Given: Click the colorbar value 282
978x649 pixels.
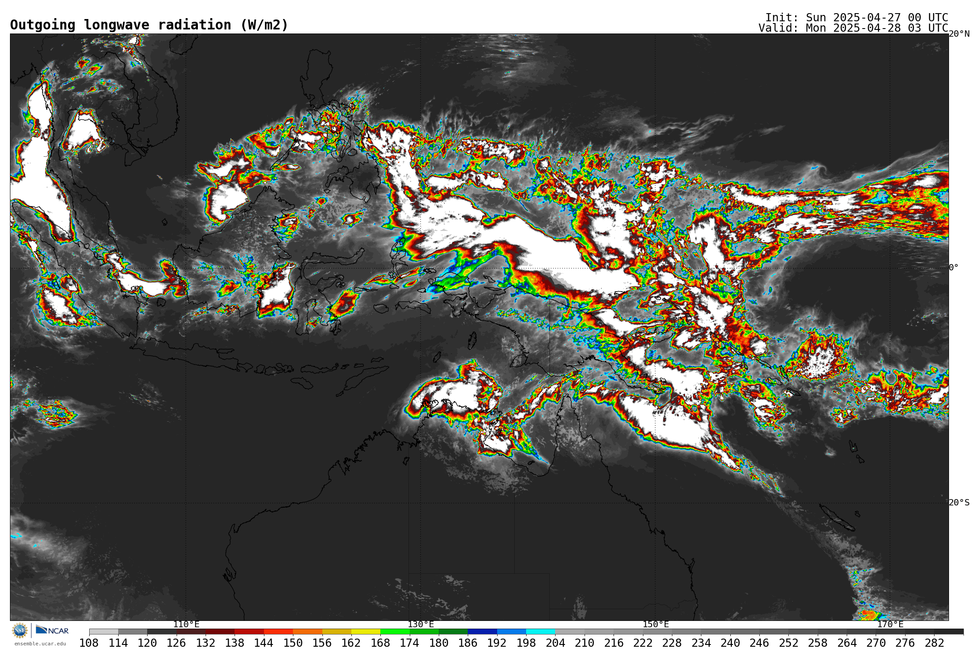Looking at the screenshot, I should [934, 643].
